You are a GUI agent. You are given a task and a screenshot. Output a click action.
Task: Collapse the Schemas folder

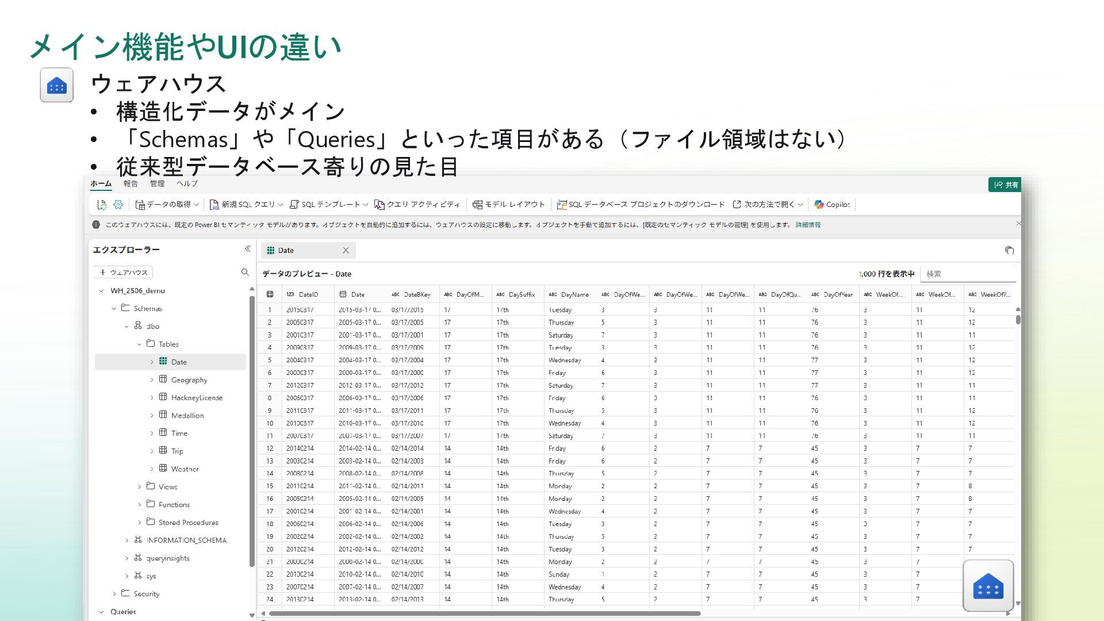pyautogui.click(x=114, y=309)
